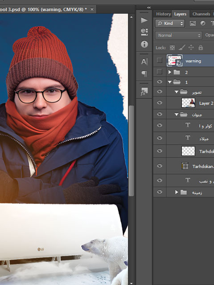The image size is (214, 285).
Task: Switch to the Channels tab
Action: [x=201, y=14]
